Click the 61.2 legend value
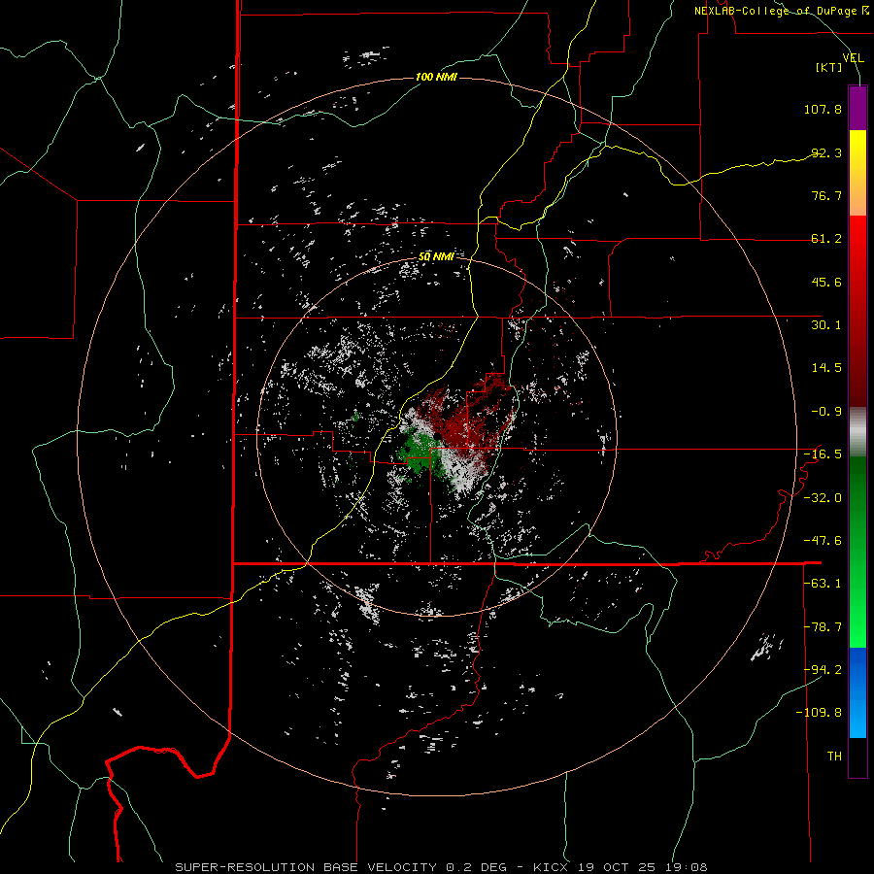874x874 pixels. coord(826,239)
